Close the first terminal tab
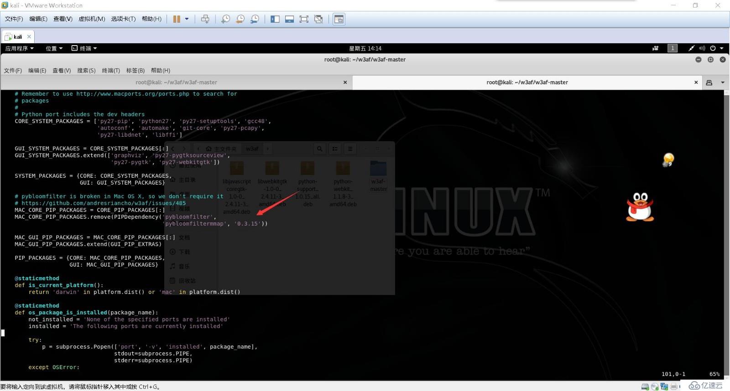 pos(345,82)
